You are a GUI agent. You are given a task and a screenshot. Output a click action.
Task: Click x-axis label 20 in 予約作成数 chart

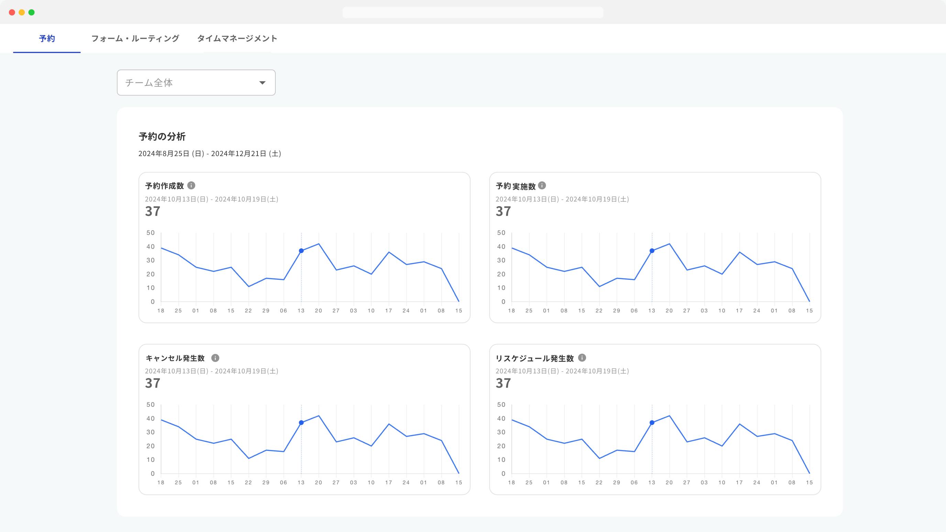[318, 311]
